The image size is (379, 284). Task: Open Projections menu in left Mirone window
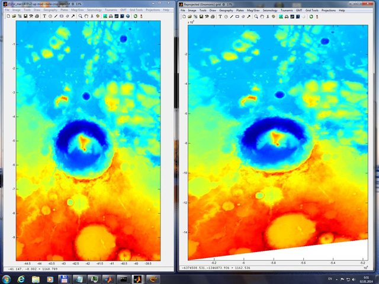(x=153, y=10)
